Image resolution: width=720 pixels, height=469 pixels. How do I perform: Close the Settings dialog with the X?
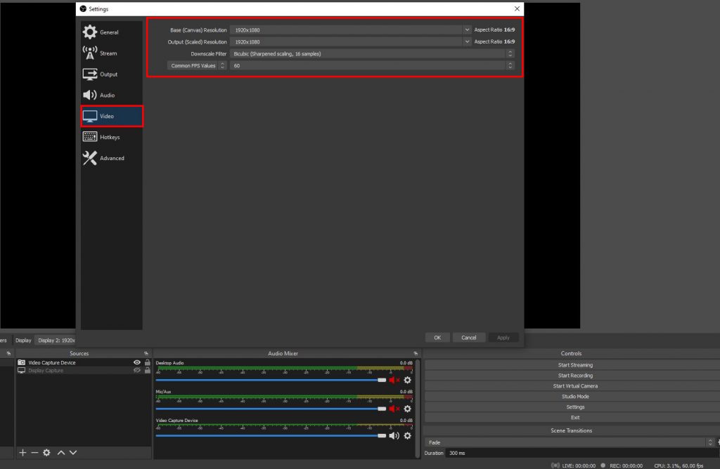click(x=517, y=8)
